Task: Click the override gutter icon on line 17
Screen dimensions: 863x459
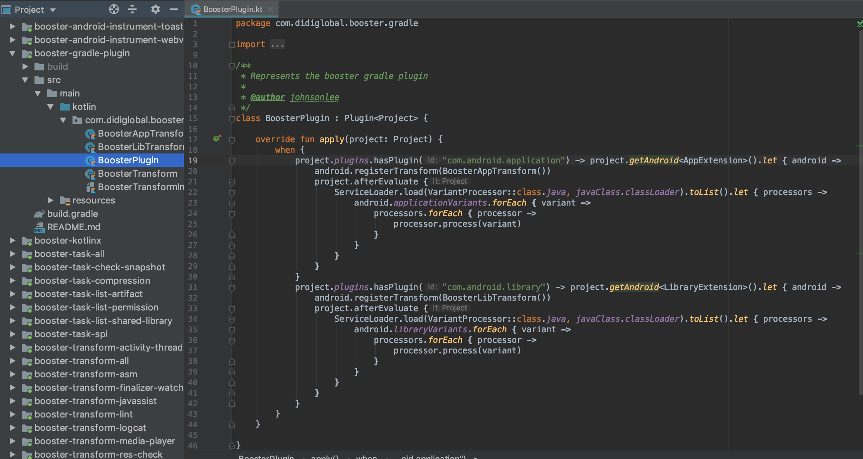Action: pyautogui.click(x=217, y=139)
